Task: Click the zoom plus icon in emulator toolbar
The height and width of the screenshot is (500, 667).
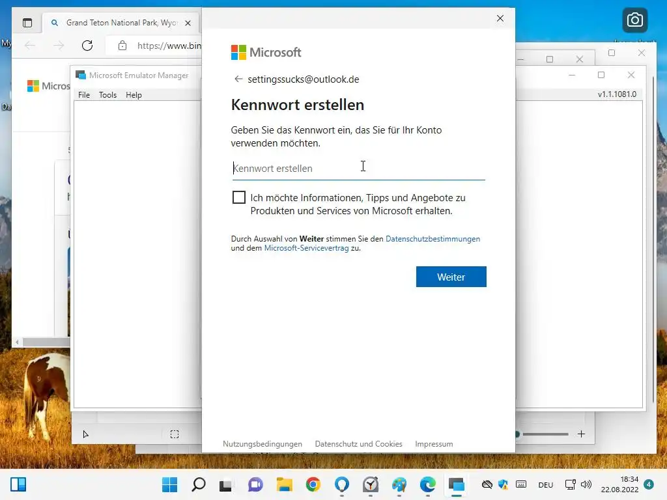Action: tap(581, 434)
